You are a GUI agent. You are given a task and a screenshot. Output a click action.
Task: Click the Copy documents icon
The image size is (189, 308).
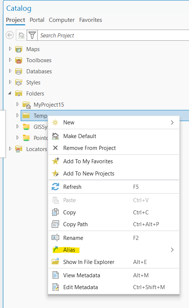point(55,212)
